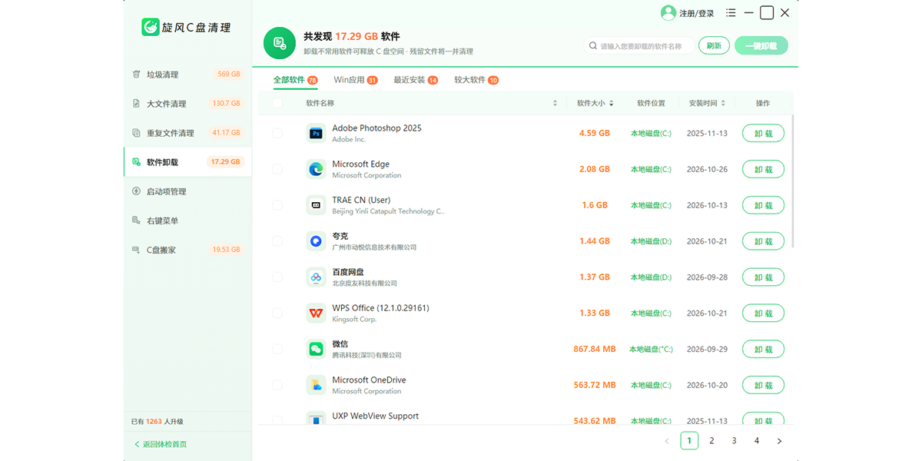Click the user avatar icon beside 注册/登录
The width and height of the screenshot is (922, 461).
(x=668, y=13)
